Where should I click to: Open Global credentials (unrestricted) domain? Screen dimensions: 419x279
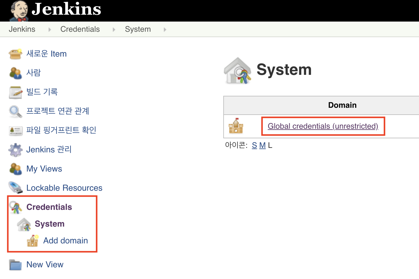[323, 126]
